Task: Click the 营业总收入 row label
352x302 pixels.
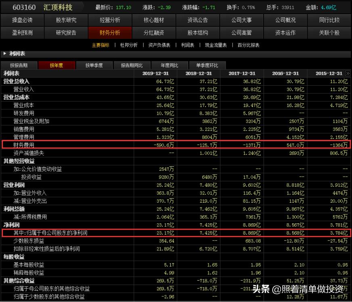Action: 17,82
